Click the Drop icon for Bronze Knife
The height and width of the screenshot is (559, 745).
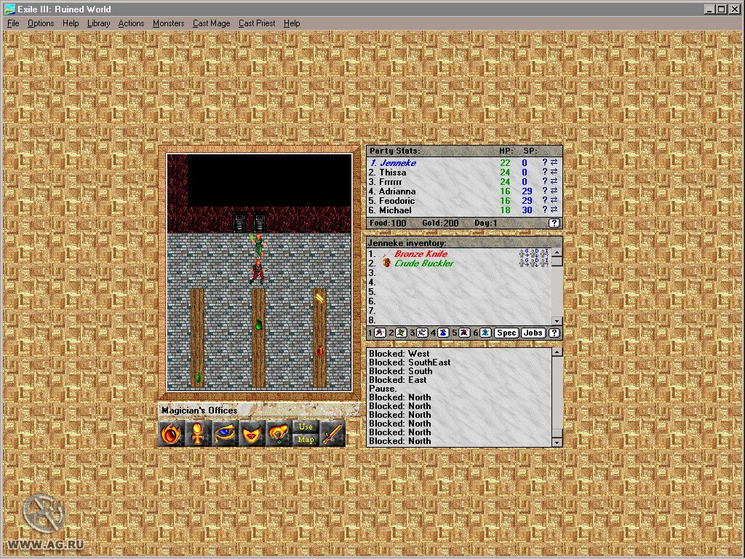[534, 253]
